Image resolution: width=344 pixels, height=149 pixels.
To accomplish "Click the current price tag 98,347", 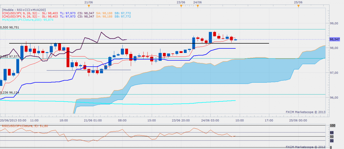I will coord(334,39).
